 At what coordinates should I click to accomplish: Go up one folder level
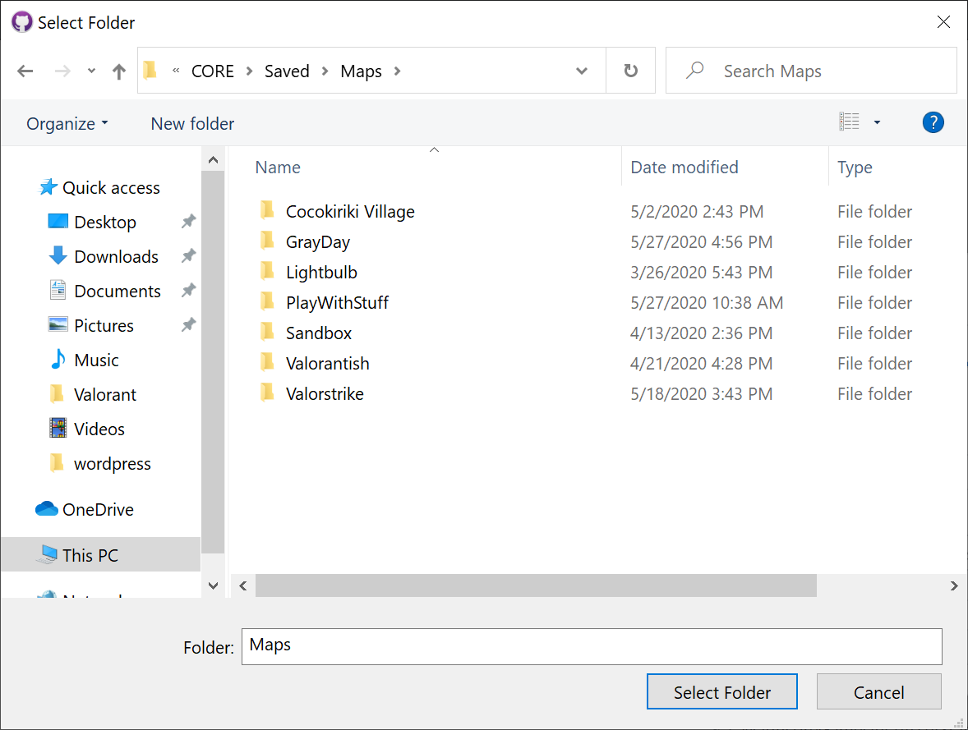click(x=118, y=71)
